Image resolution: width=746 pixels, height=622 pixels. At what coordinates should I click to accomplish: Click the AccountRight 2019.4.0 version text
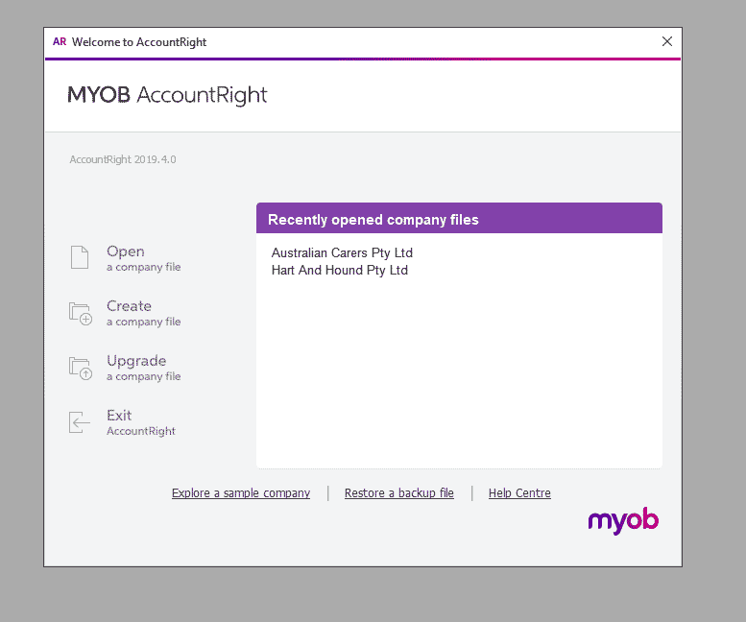coord(123,159)
